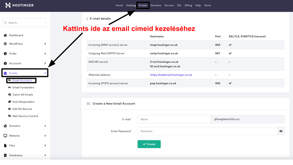Select the imap.hostinger.co.uk hostname
This screenshot has width=293, height=165.
(x=164, y=45)
